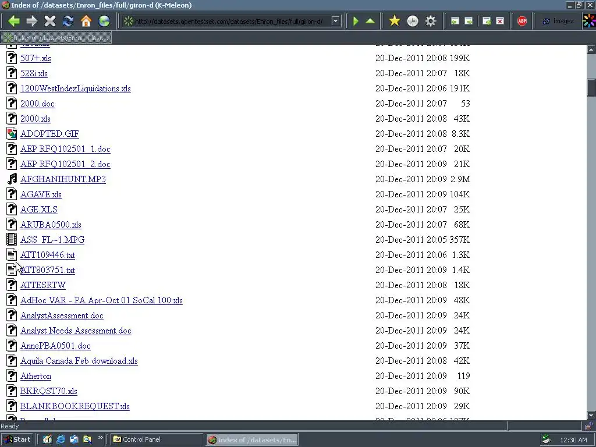Switch to next tab window icon
The height and width of the screenshot is (447, 596).
[x=469, y=22]
